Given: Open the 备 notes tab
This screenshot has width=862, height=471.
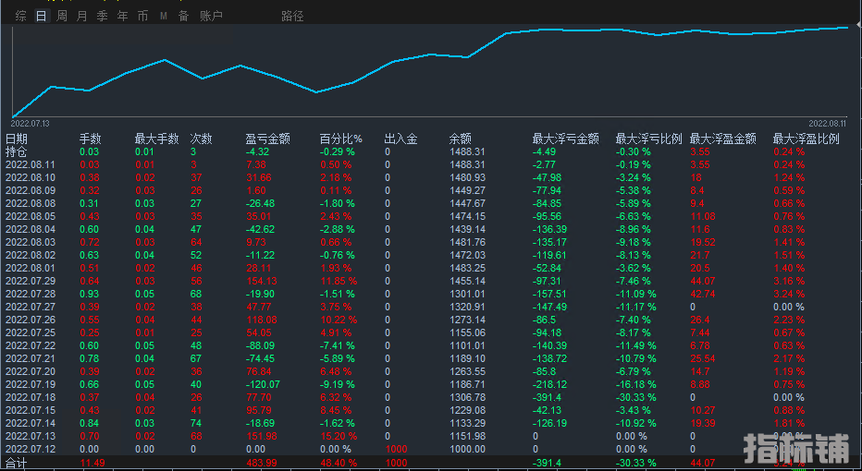Looking at the screenshot, I should point(184,16).
